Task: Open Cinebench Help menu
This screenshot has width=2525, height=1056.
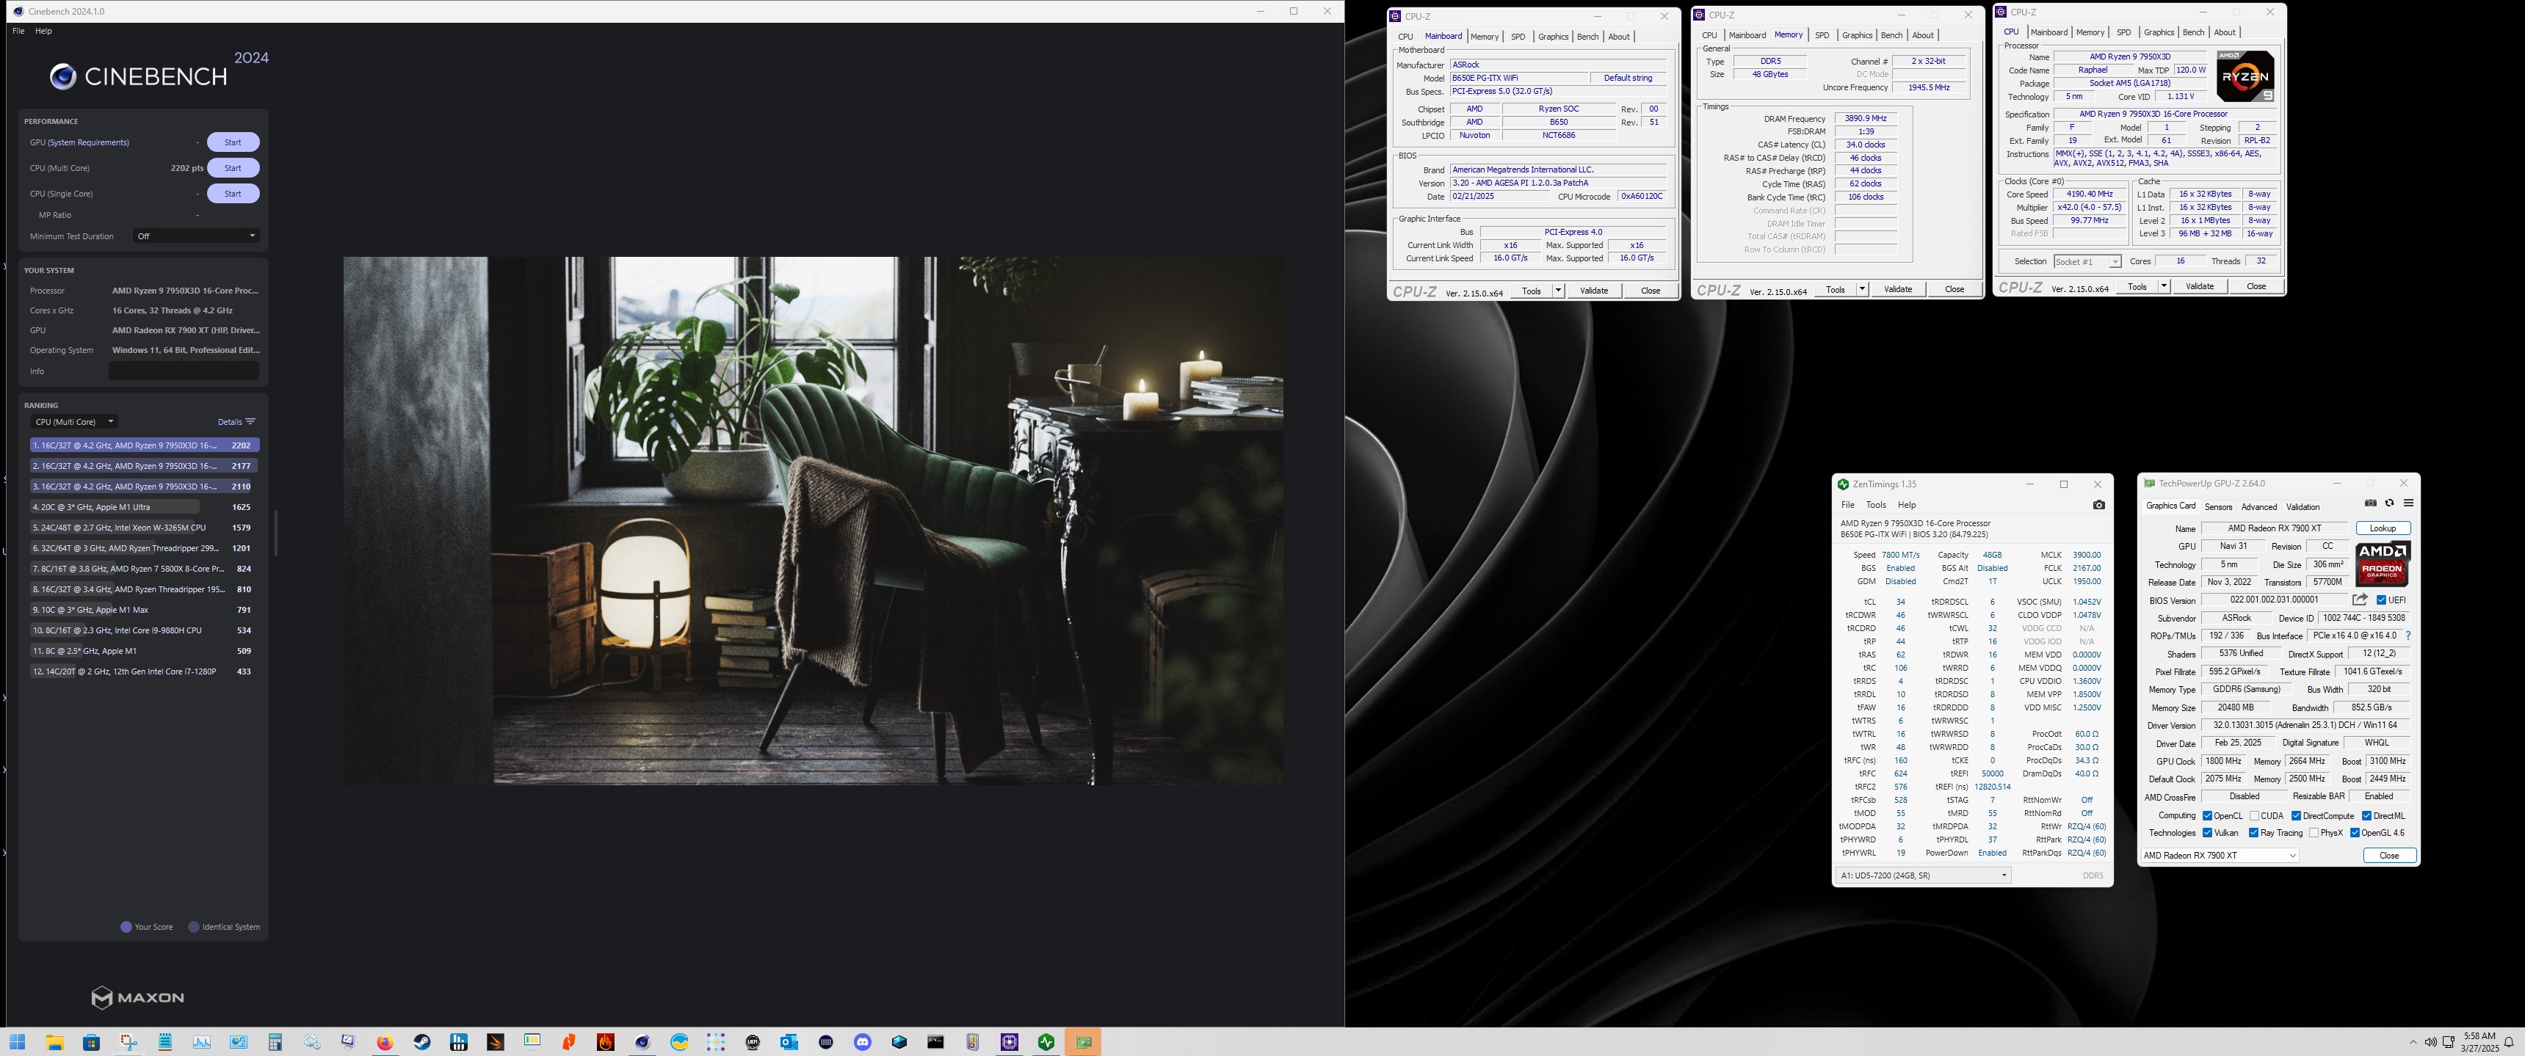Action: [x=43, y=32]
